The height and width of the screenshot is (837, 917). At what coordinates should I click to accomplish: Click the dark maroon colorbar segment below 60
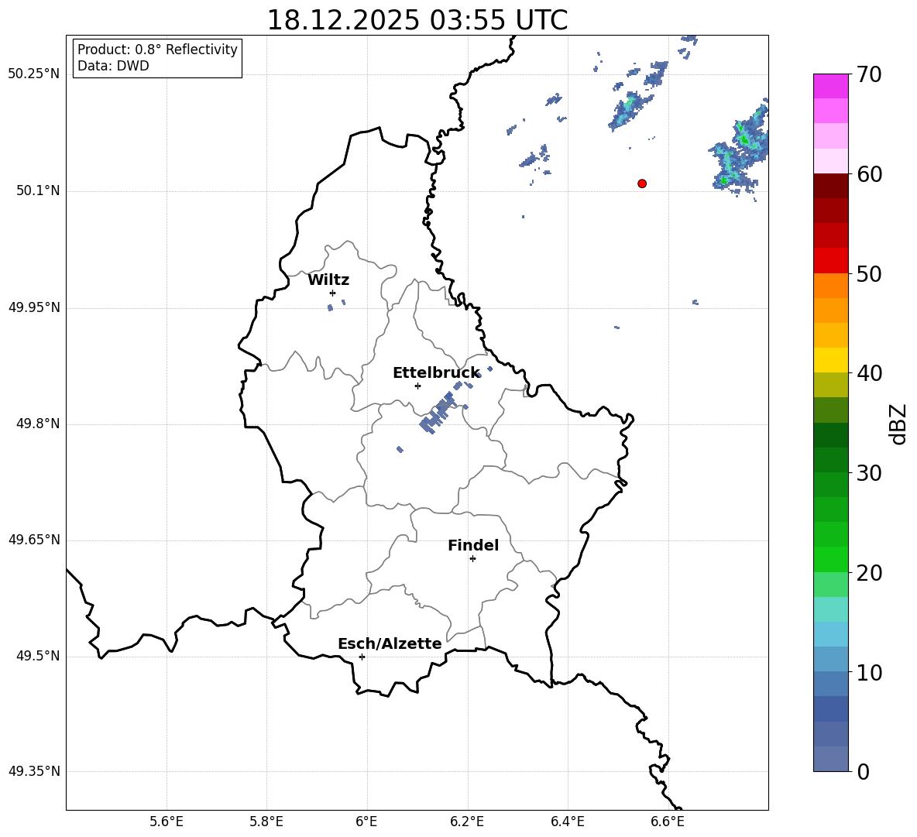click(831, 186)
